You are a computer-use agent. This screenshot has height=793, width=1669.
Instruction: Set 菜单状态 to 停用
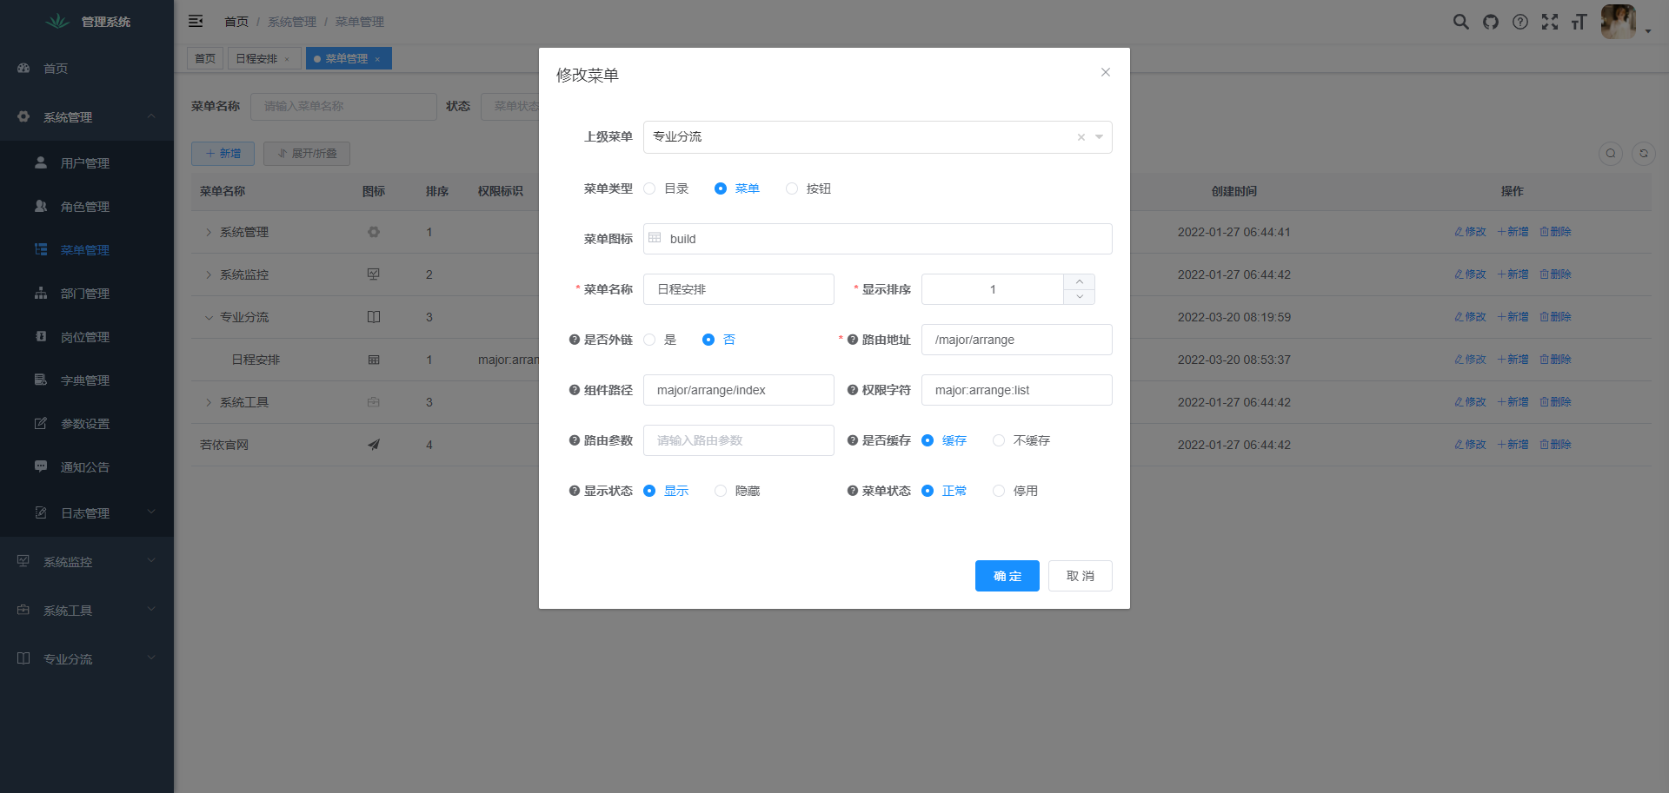pos(1015,491)
